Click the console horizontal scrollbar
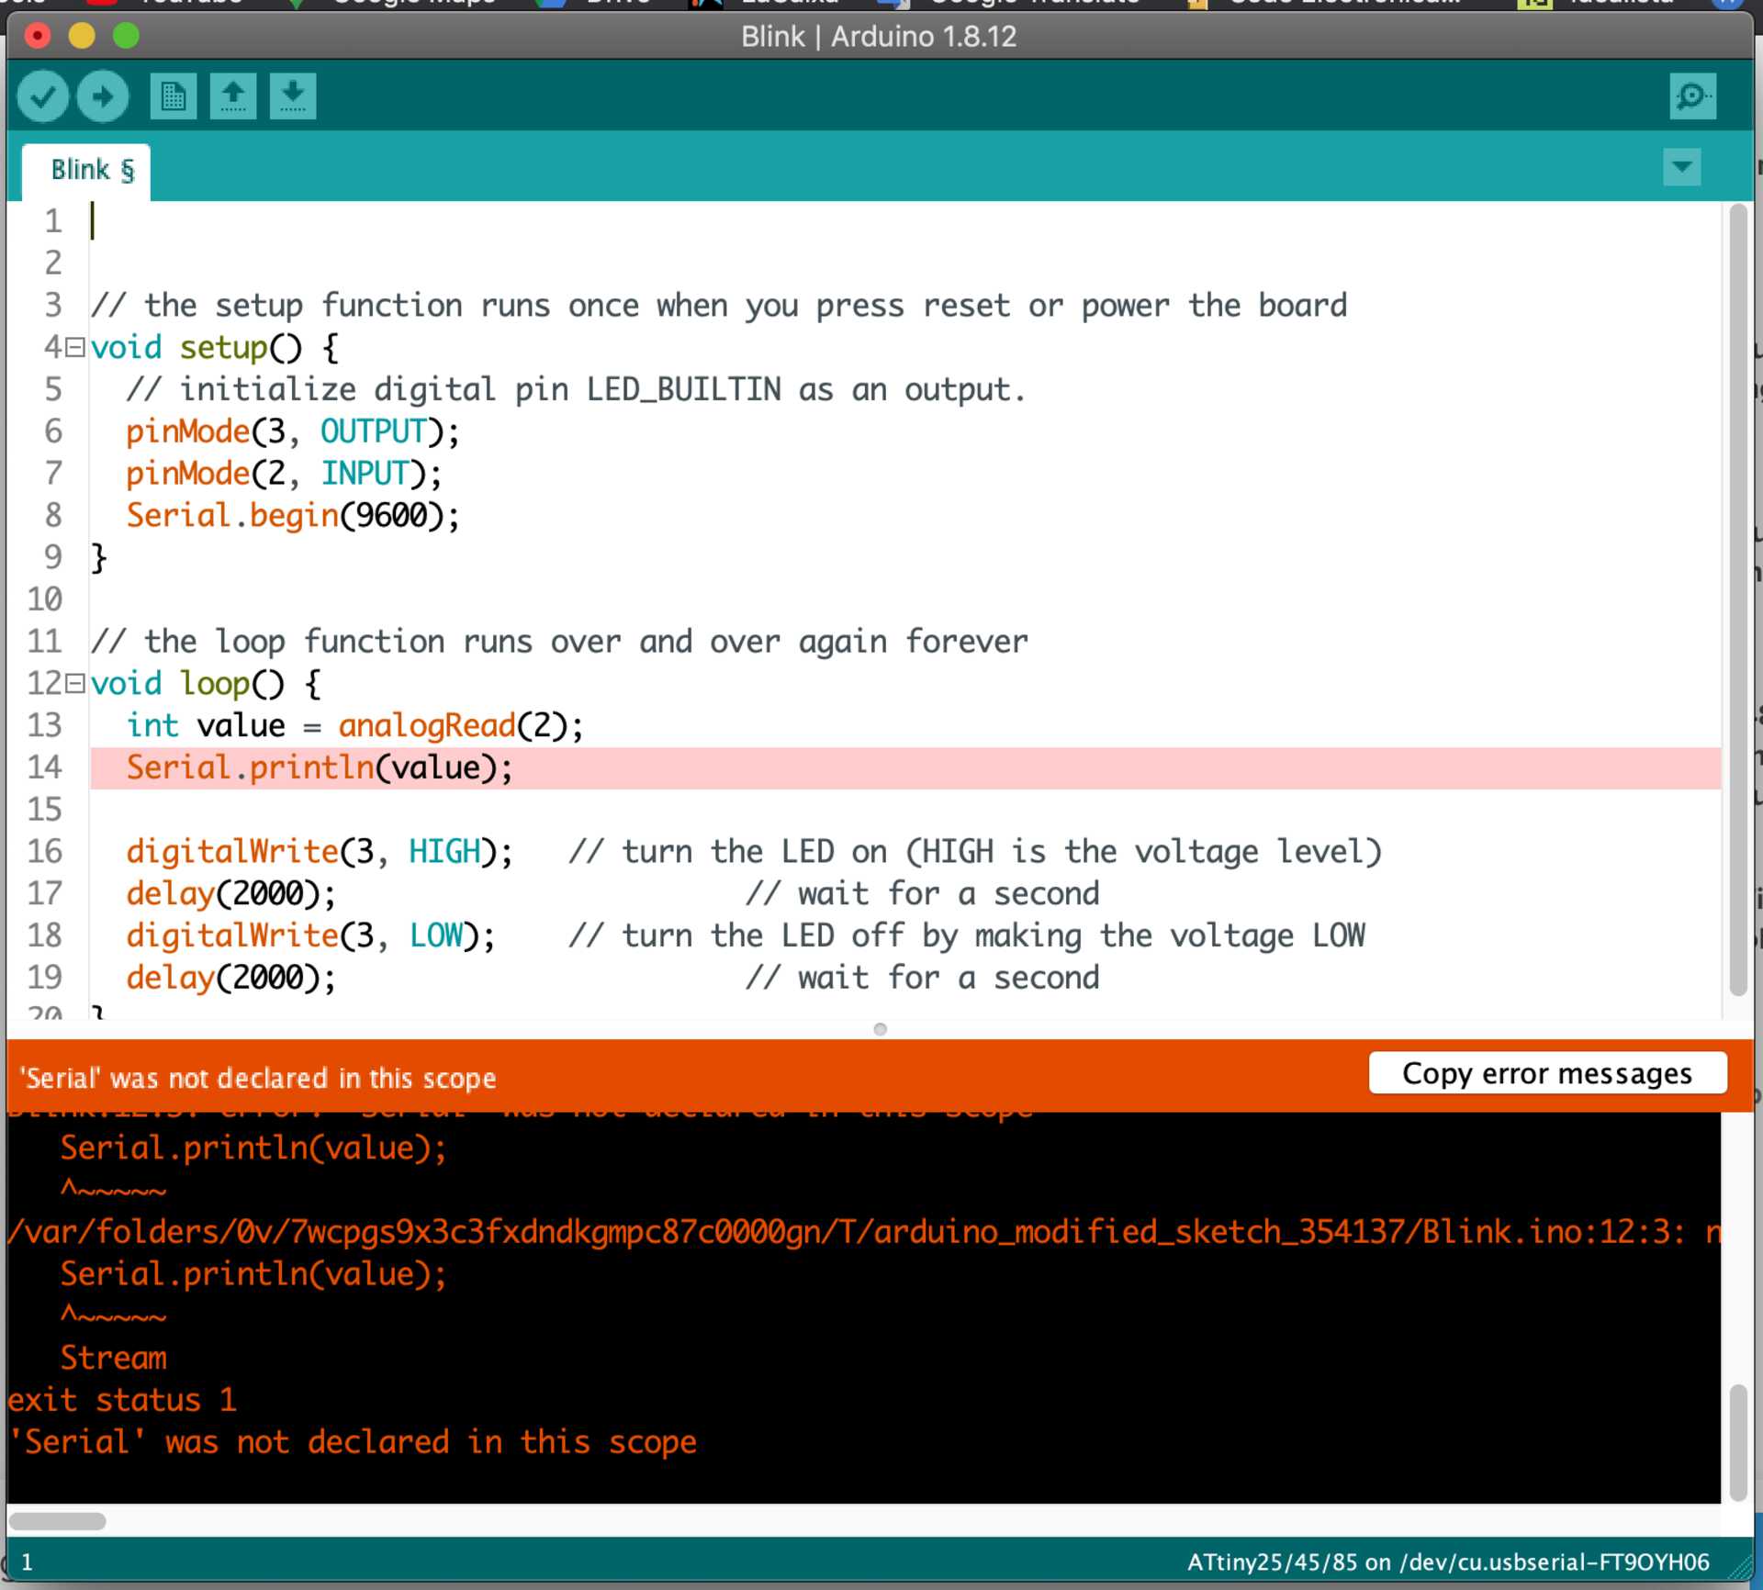This screenshot has height=1590, width=1763. tap(57, 1519)
